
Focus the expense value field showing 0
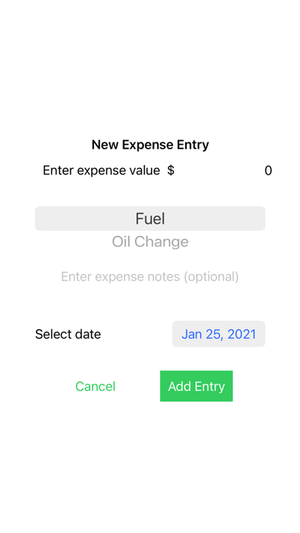[x=225, y=170]
